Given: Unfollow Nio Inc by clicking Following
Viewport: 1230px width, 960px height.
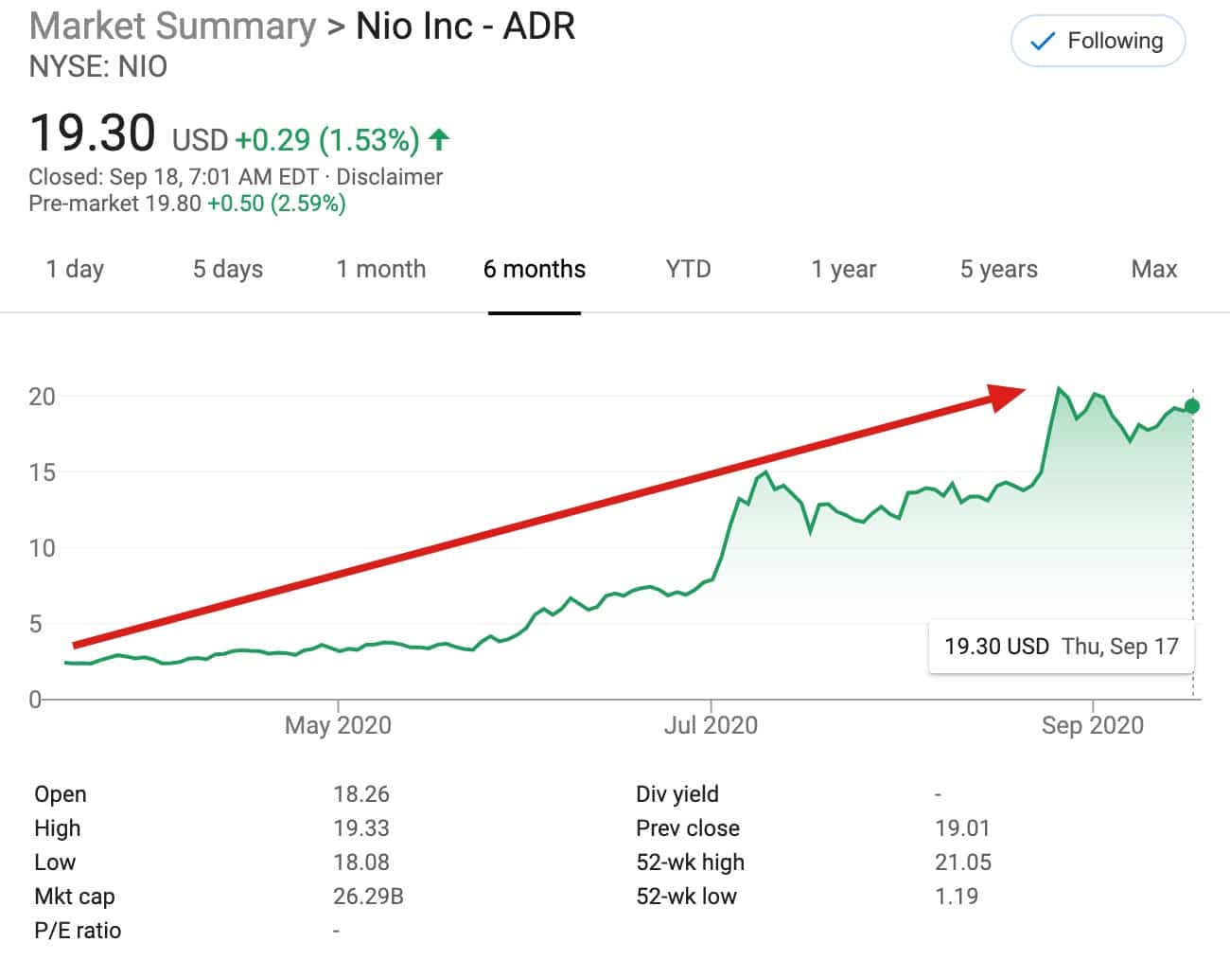Looking at the screenshot, I should [1098, 41].
